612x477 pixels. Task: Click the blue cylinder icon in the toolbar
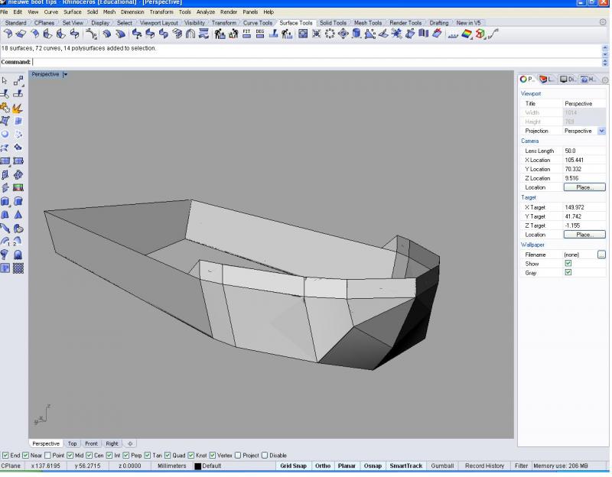(356, 34)
